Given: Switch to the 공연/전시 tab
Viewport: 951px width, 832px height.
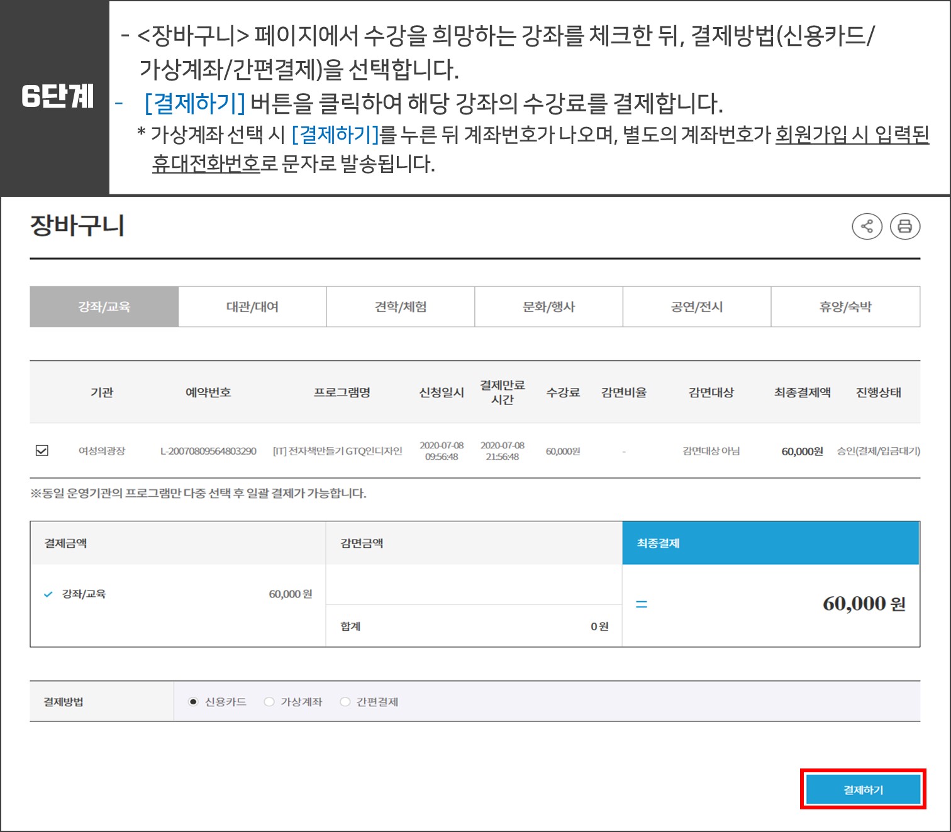Looking at the screenshot, I should coord(697,307).
